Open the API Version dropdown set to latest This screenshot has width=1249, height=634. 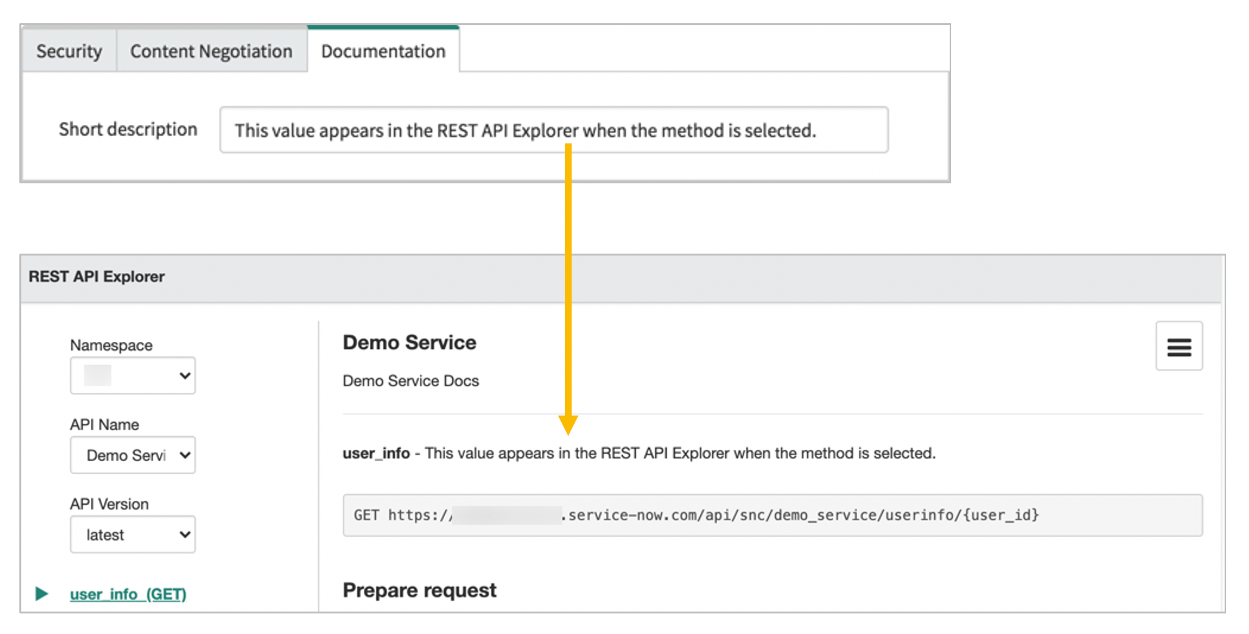coord(132,535)
